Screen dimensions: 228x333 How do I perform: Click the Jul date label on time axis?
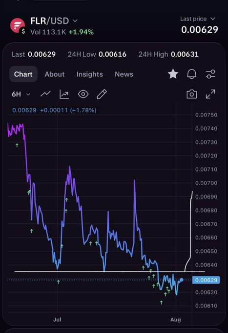pos(58,320)
